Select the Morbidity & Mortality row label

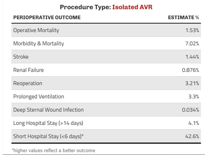pyautogui.click(x=38, y=43)
